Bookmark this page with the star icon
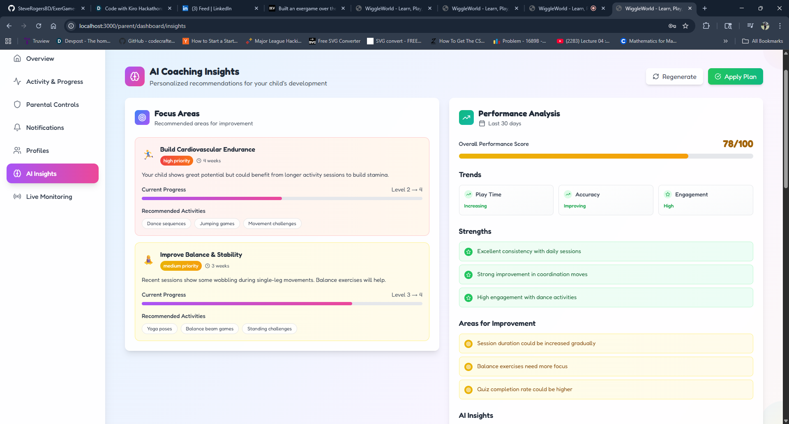 click(685, 26)
